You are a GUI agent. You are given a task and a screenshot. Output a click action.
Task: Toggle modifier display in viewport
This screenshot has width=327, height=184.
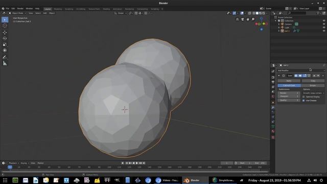click(300, 76)
